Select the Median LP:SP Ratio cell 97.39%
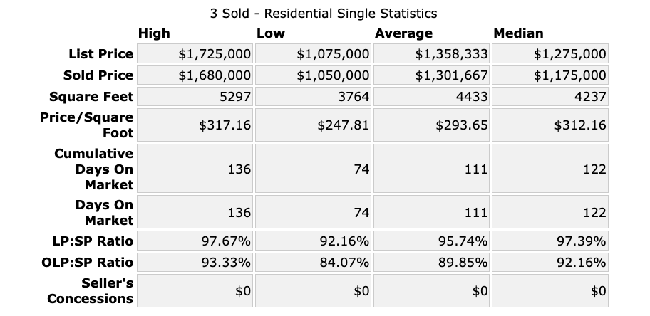 [581, 241]
